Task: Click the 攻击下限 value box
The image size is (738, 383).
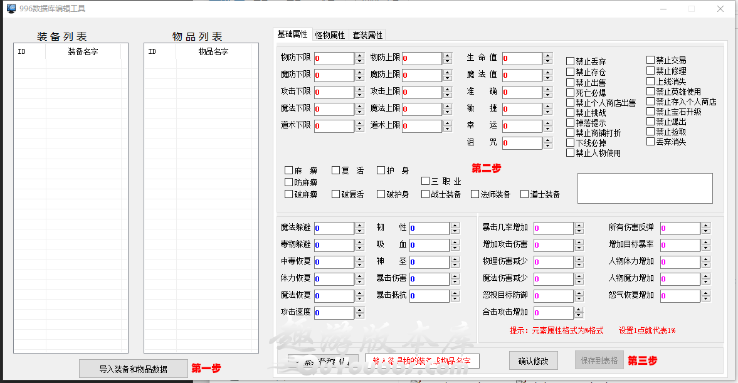Action: 334,92
